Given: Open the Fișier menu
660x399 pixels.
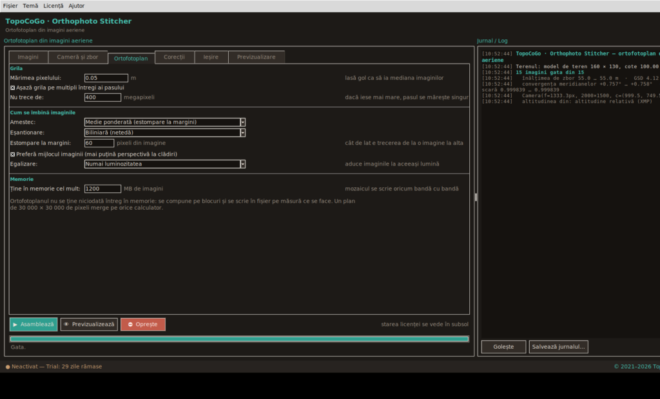Looking at the screenshot, I should [10, 6].
